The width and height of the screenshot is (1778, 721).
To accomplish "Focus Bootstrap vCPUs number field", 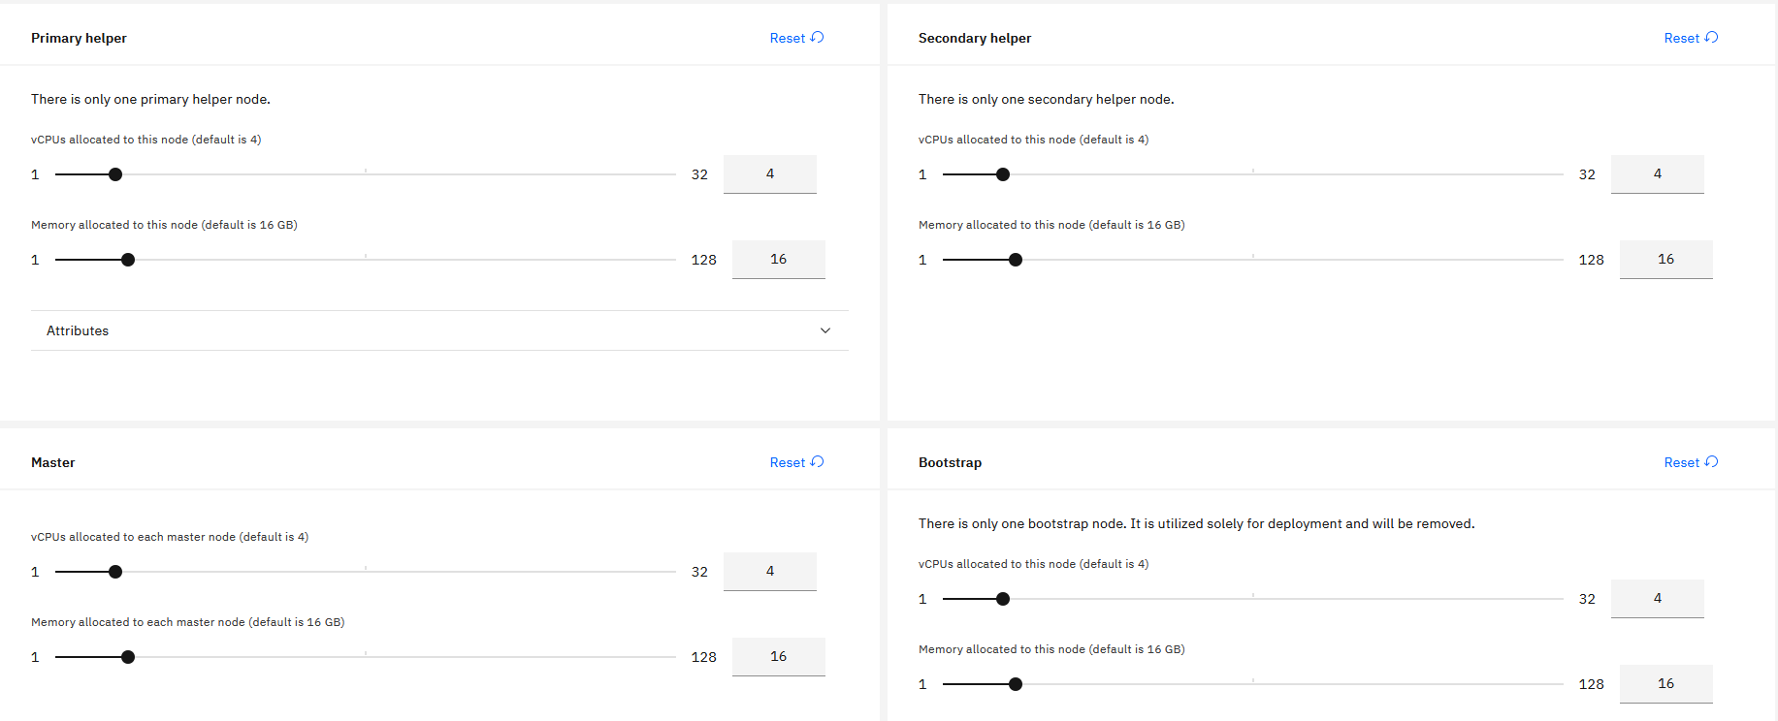I will [1658, 599].
